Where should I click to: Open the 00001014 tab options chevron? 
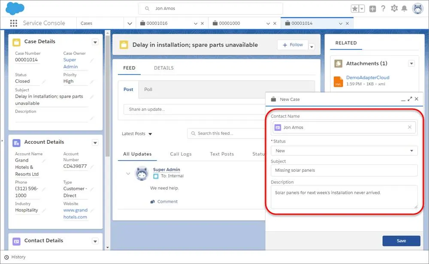tap(341, 24)
